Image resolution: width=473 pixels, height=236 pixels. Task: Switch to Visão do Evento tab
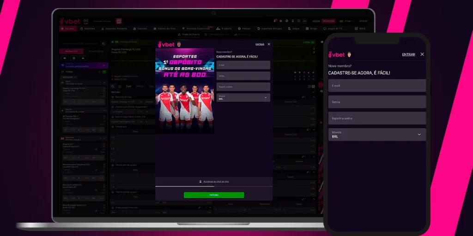click(188, 35)
